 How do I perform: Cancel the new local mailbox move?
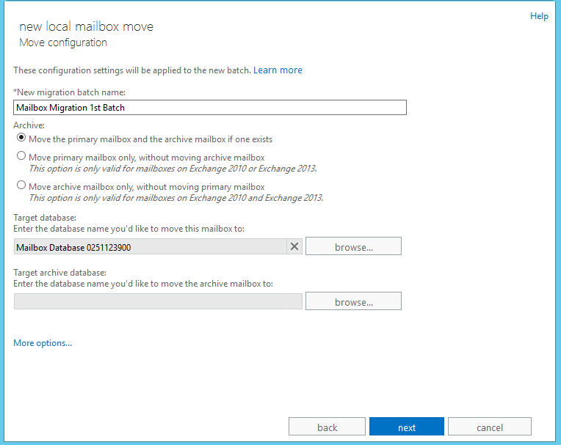pos(490,427)
